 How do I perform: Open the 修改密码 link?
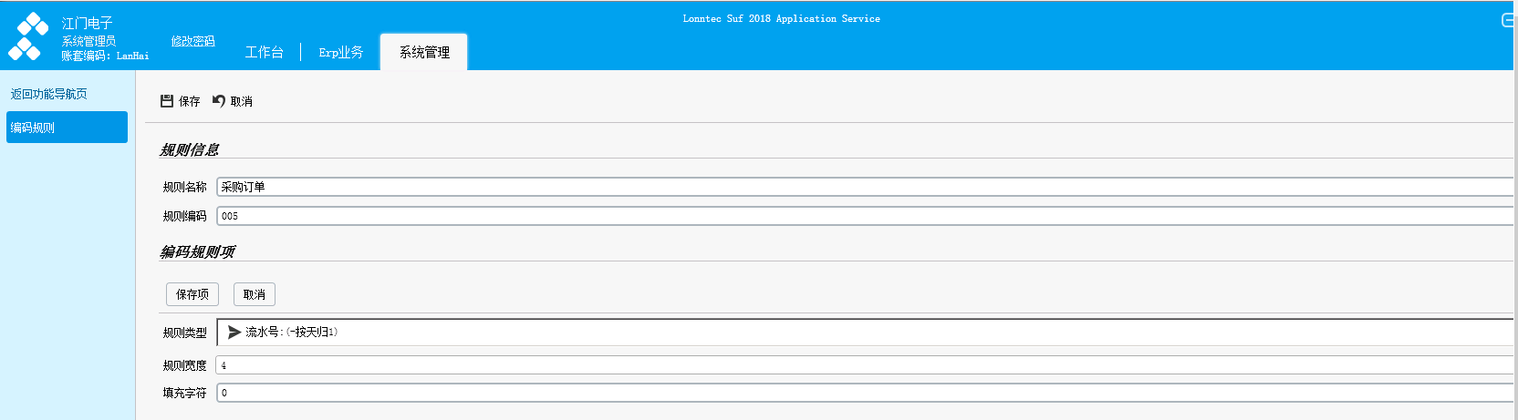pyautogui.click(x=193, y=41)
